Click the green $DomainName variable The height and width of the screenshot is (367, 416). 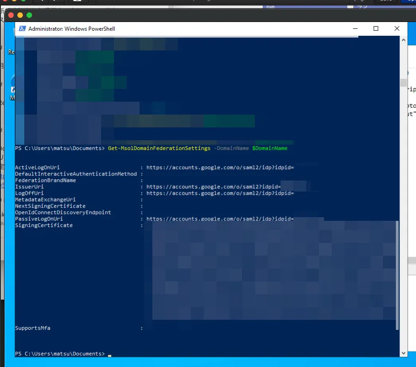(270, 148)
